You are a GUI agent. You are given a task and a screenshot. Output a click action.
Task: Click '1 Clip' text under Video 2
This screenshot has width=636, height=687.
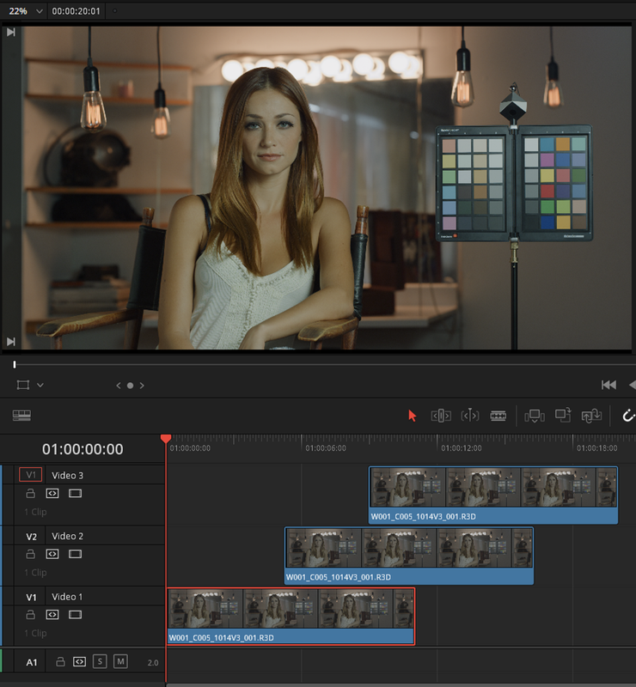[35, 573]
